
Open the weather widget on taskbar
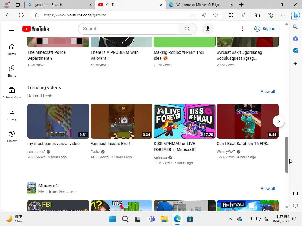point(14,219)
